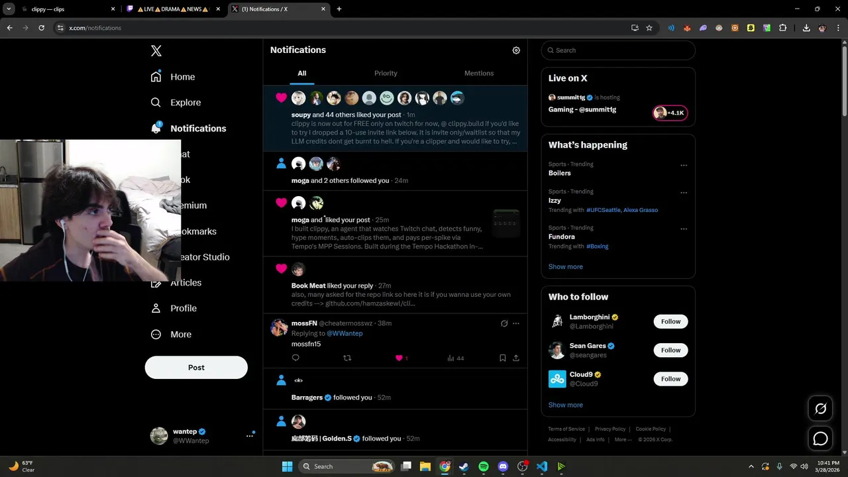Image resolution: width=848 pixels, height=477 pixels.
Task: Follow Lamborghini
Action: (x=670, y=321)
